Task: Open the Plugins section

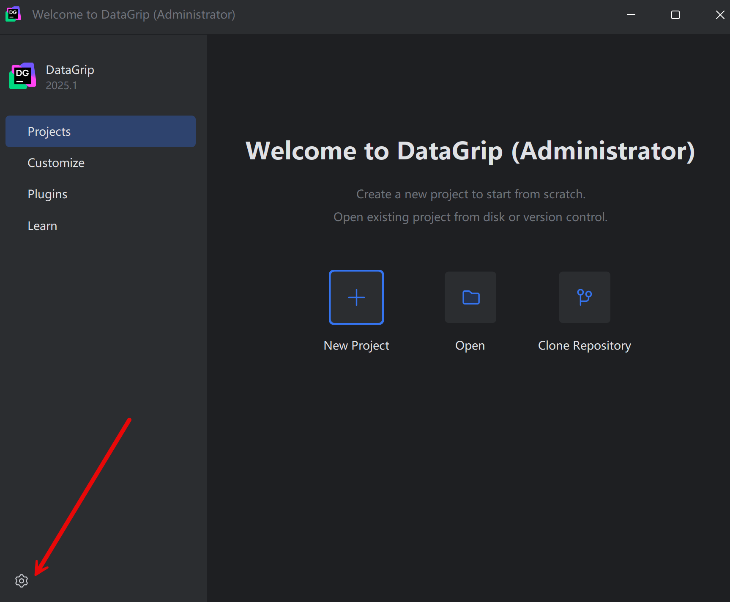Action: point(47,194)
